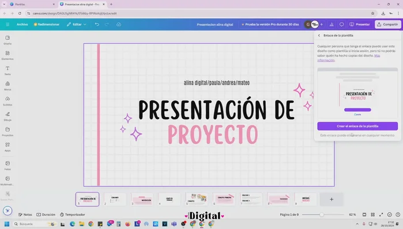Image resolution: width=403 pixels, height=229 pixels.
Task: Click the 62 % zoom value
Action: (x=352, y=215)
